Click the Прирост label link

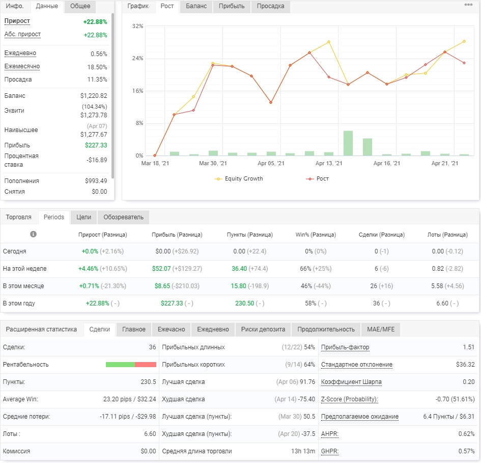point(17,21)
